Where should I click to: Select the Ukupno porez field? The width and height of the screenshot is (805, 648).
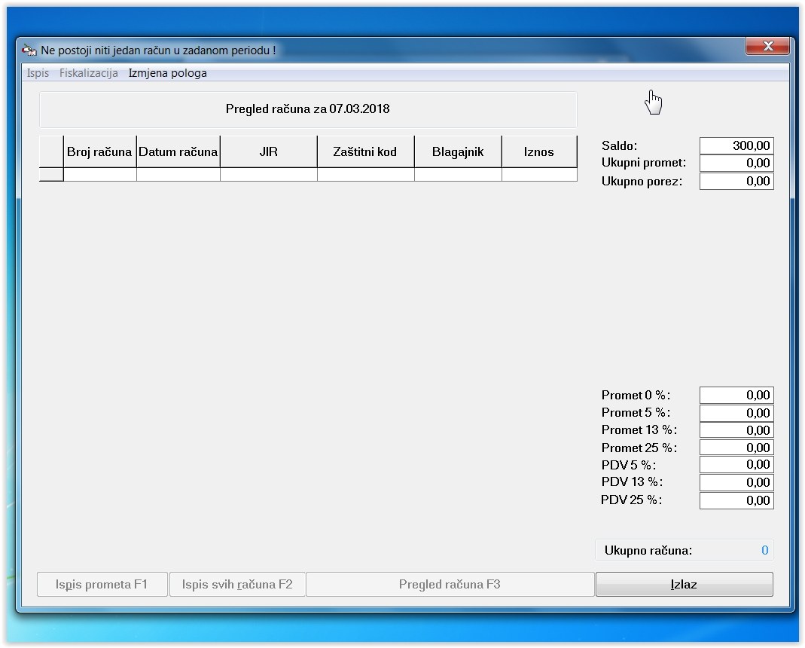pos(736,181)
